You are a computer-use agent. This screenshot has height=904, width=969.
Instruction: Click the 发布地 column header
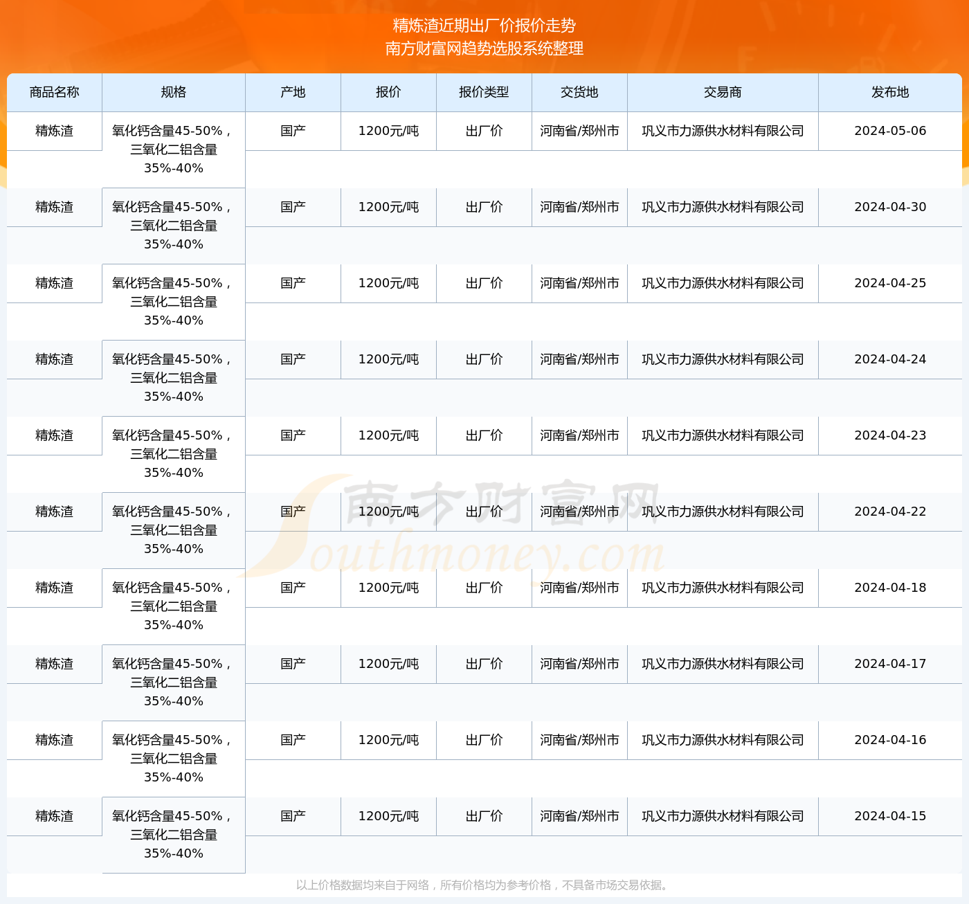point(890,92)
